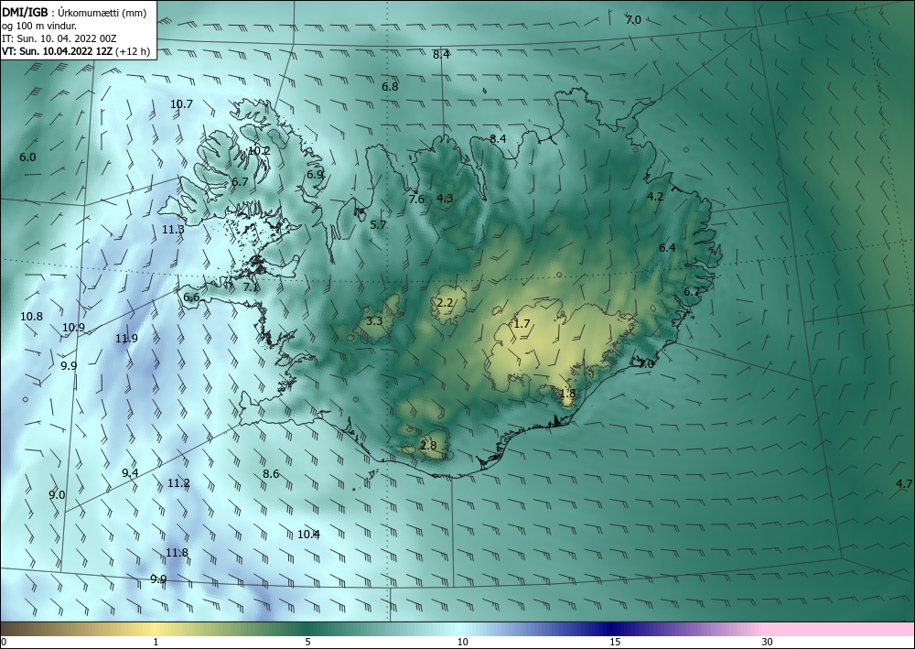The image size is (915, 649).
Task: Click the 6.9 value on the map
Action: (x=315, y=174)
